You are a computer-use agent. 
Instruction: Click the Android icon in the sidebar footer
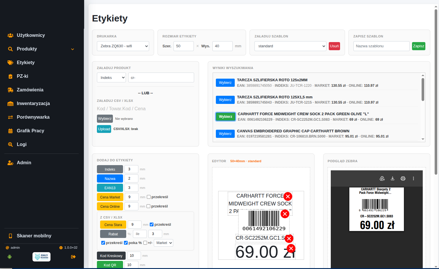coord(10,257)
